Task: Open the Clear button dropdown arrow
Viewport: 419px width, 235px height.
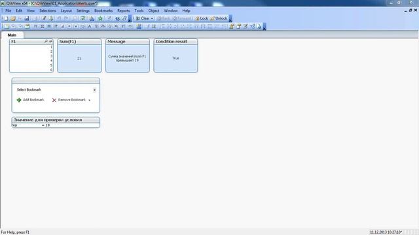Action: click(152, 18)
